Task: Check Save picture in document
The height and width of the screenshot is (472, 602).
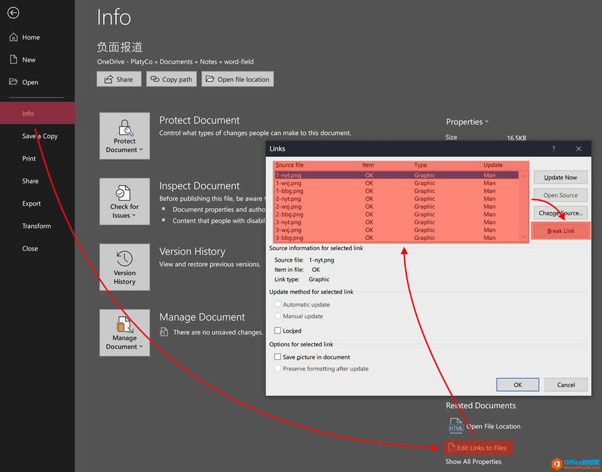Action: 278,357
